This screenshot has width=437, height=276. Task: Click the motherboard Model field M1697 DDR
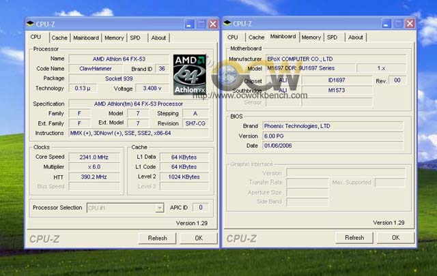311,68
